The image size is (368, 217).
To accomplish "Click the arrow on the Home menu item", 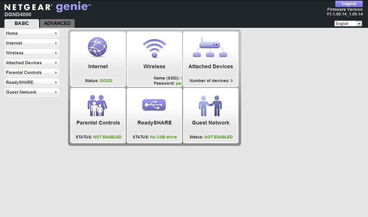I will pyautogui.click(x=56, y=33).
